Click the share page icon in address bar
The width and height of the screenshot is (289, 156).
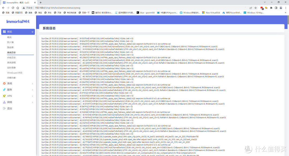pyautogui.click(x=250, y=8)
